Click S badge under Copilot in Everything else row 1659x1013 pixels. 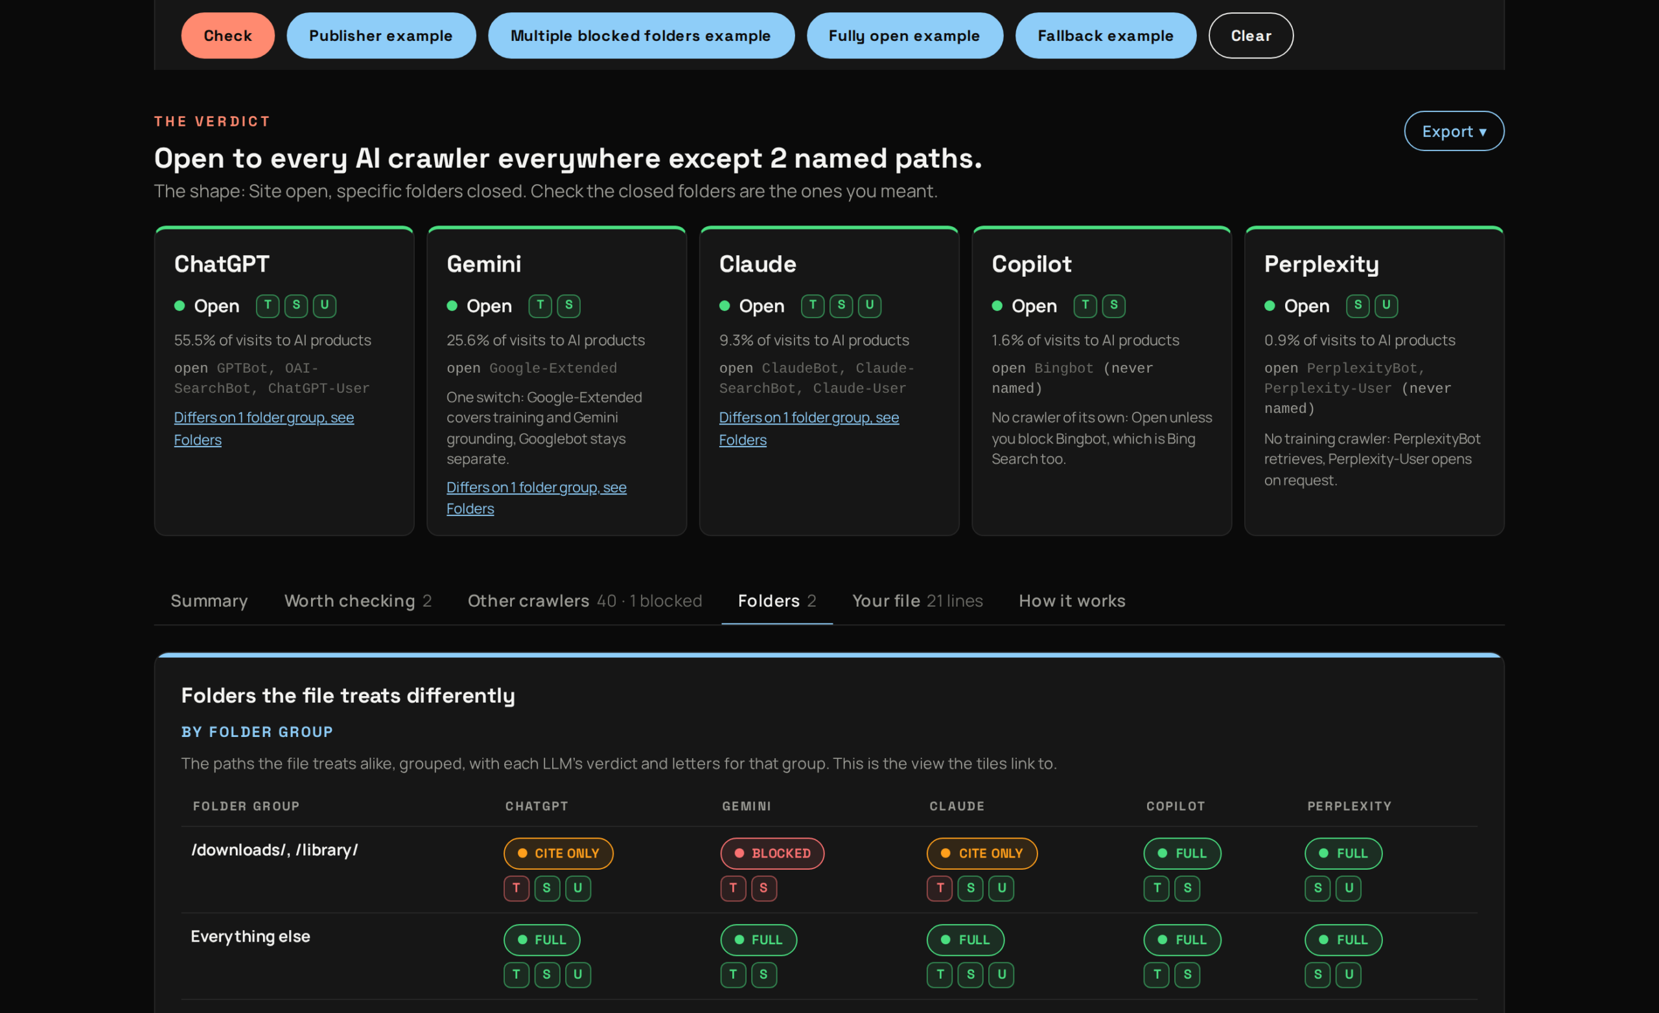tap(1187, 975)
